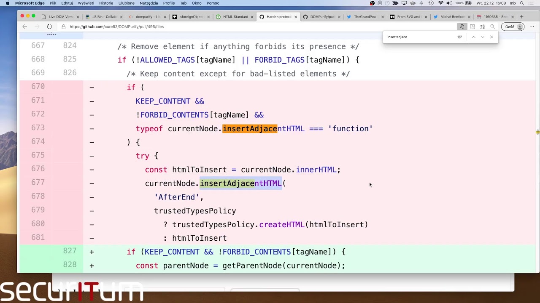Open the Narzędzia menu
This screenshot has width=540, height=303.
point(148,3)
